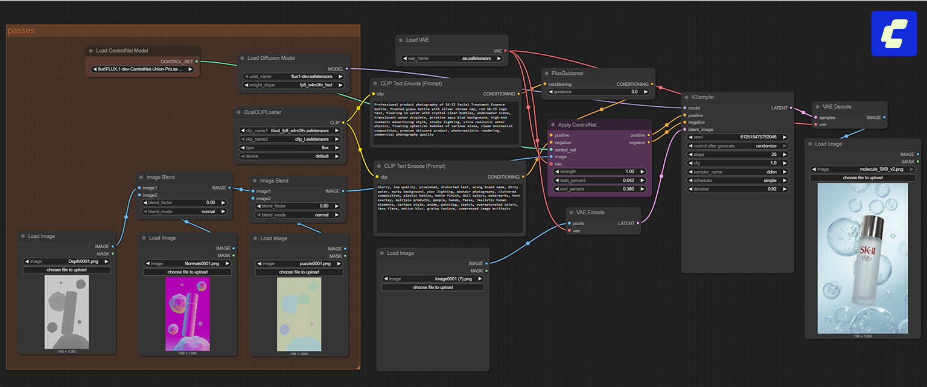Click the denoise value slider in KSampler
The width and height of the screenshot is (927, 387).
tap(737, 189)
